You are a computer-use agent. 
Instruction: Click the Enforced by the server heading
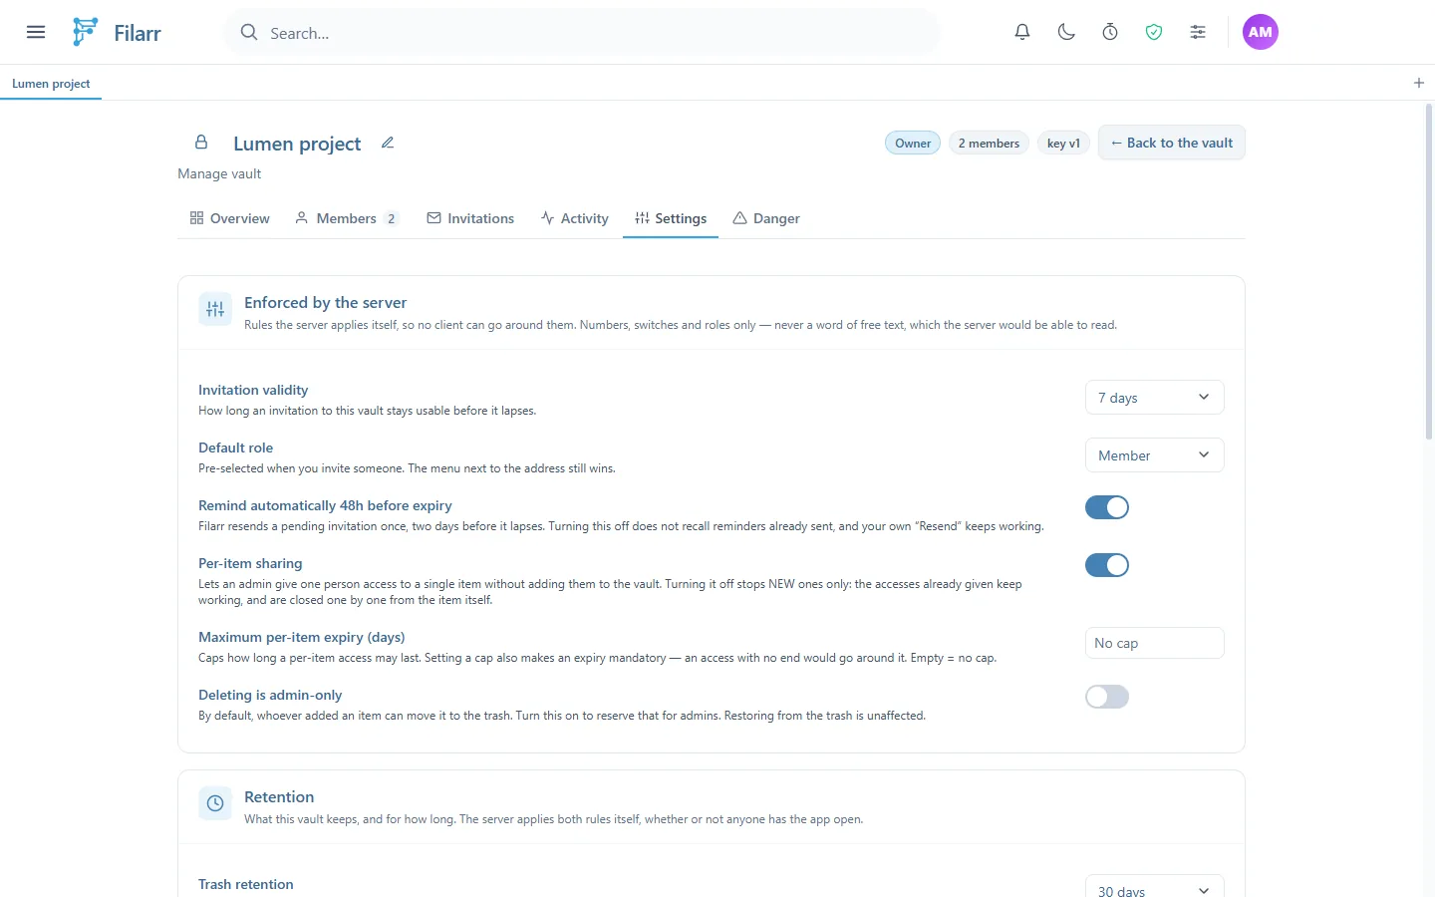pos(326,302)
